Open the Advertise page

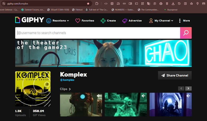[135, 21]
